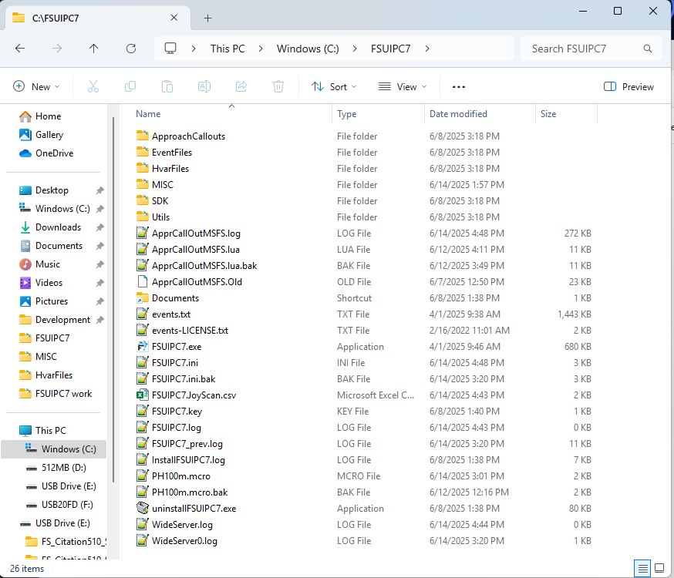This screenshot has height=578, width=674.
Task: Open the New dropdown menu
Action: [x=36, y=87]
